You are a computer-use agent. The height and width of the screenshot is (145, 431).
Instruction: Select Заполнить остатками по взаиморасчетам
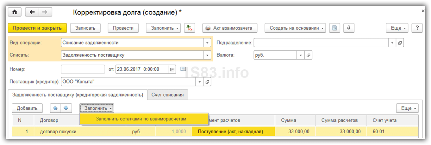(141, 119)
